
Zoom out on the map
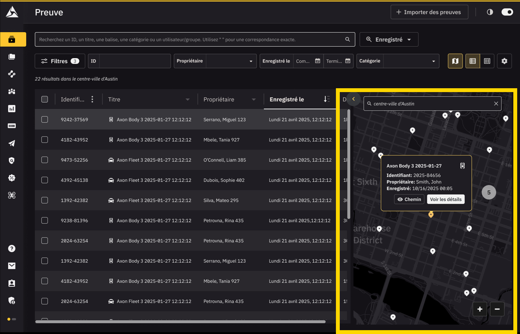tap(497, 309)
